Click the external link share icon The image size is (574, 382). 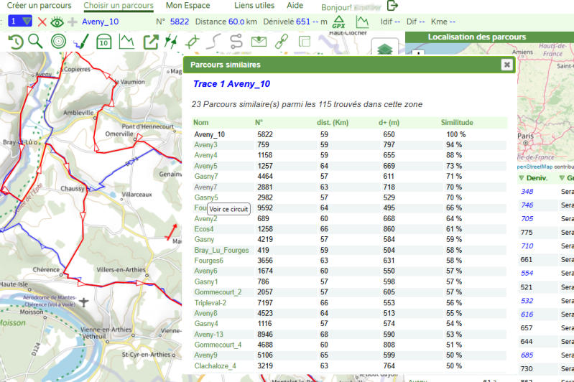[x=151, y=42]
